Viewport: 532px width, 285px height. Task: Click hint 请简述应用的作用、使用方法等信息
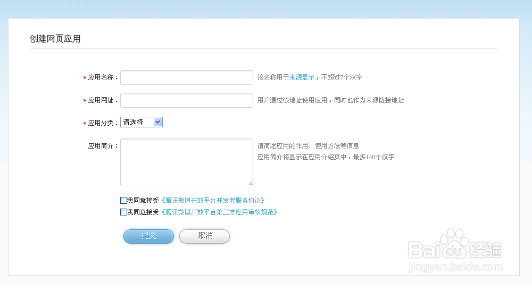click(x=308, y=146)
